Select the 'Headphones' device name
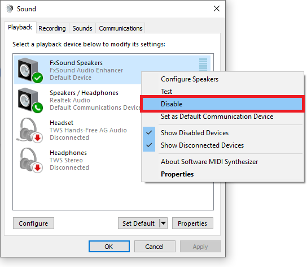The height and width of the screenshot is (267, 307). point(68,153)
